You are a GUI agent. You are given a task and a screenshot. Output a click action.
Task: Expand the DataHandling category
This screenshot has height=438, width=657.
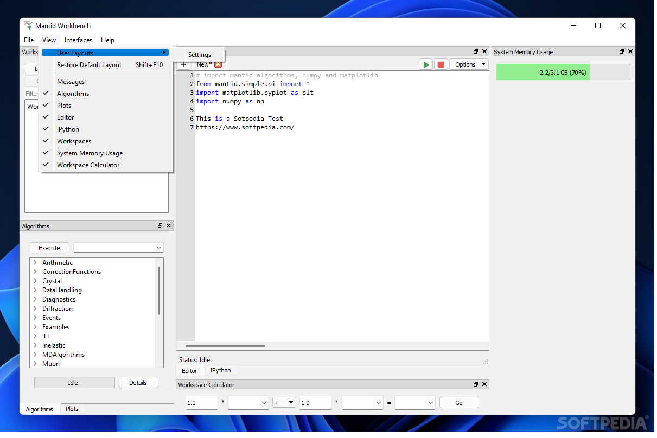tap(35, 290)
